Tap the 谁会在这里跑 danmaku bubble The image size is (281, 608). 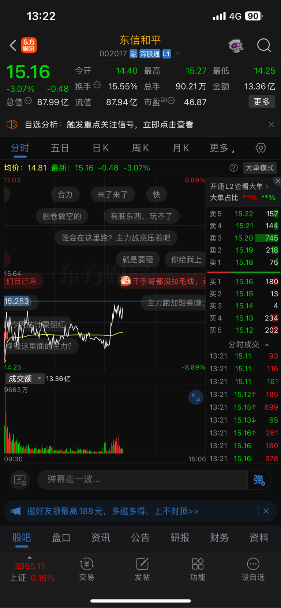[116, 238]
